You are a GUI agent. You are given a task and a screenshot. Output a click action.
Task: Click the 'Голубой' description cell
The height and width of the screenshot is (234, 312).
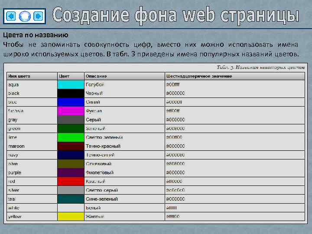(124, 84)
